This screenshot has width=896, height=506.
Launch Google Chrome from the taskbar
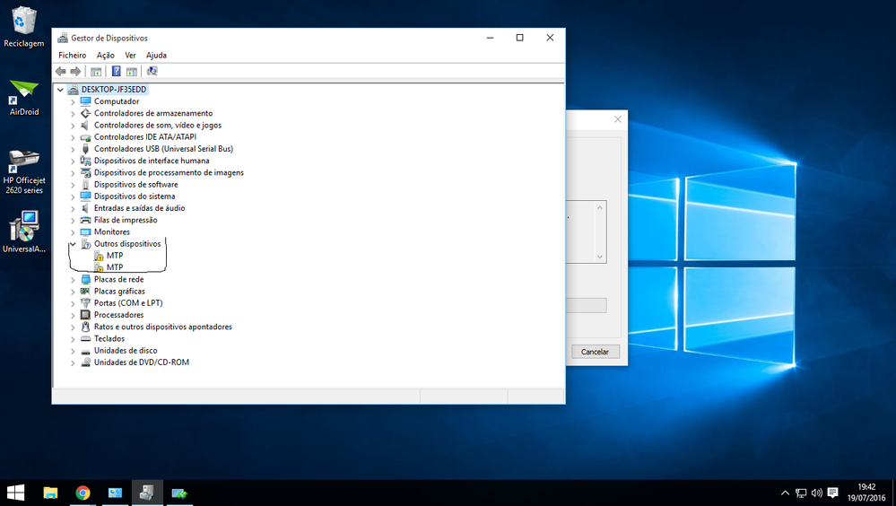(x=83, y=493)
